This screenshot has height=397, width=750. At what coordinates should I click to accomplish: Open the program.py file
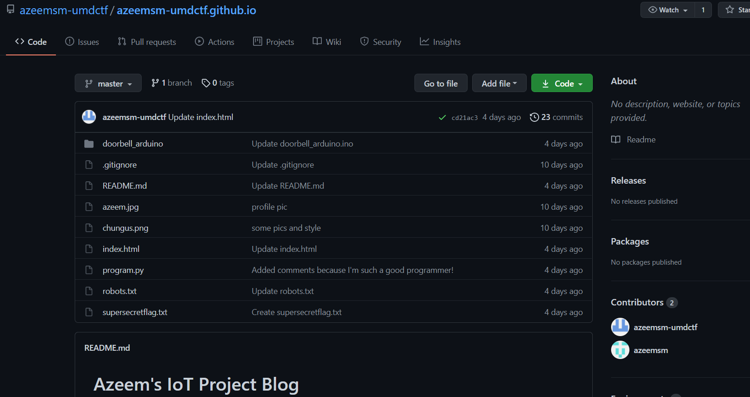tap(123, 270)
